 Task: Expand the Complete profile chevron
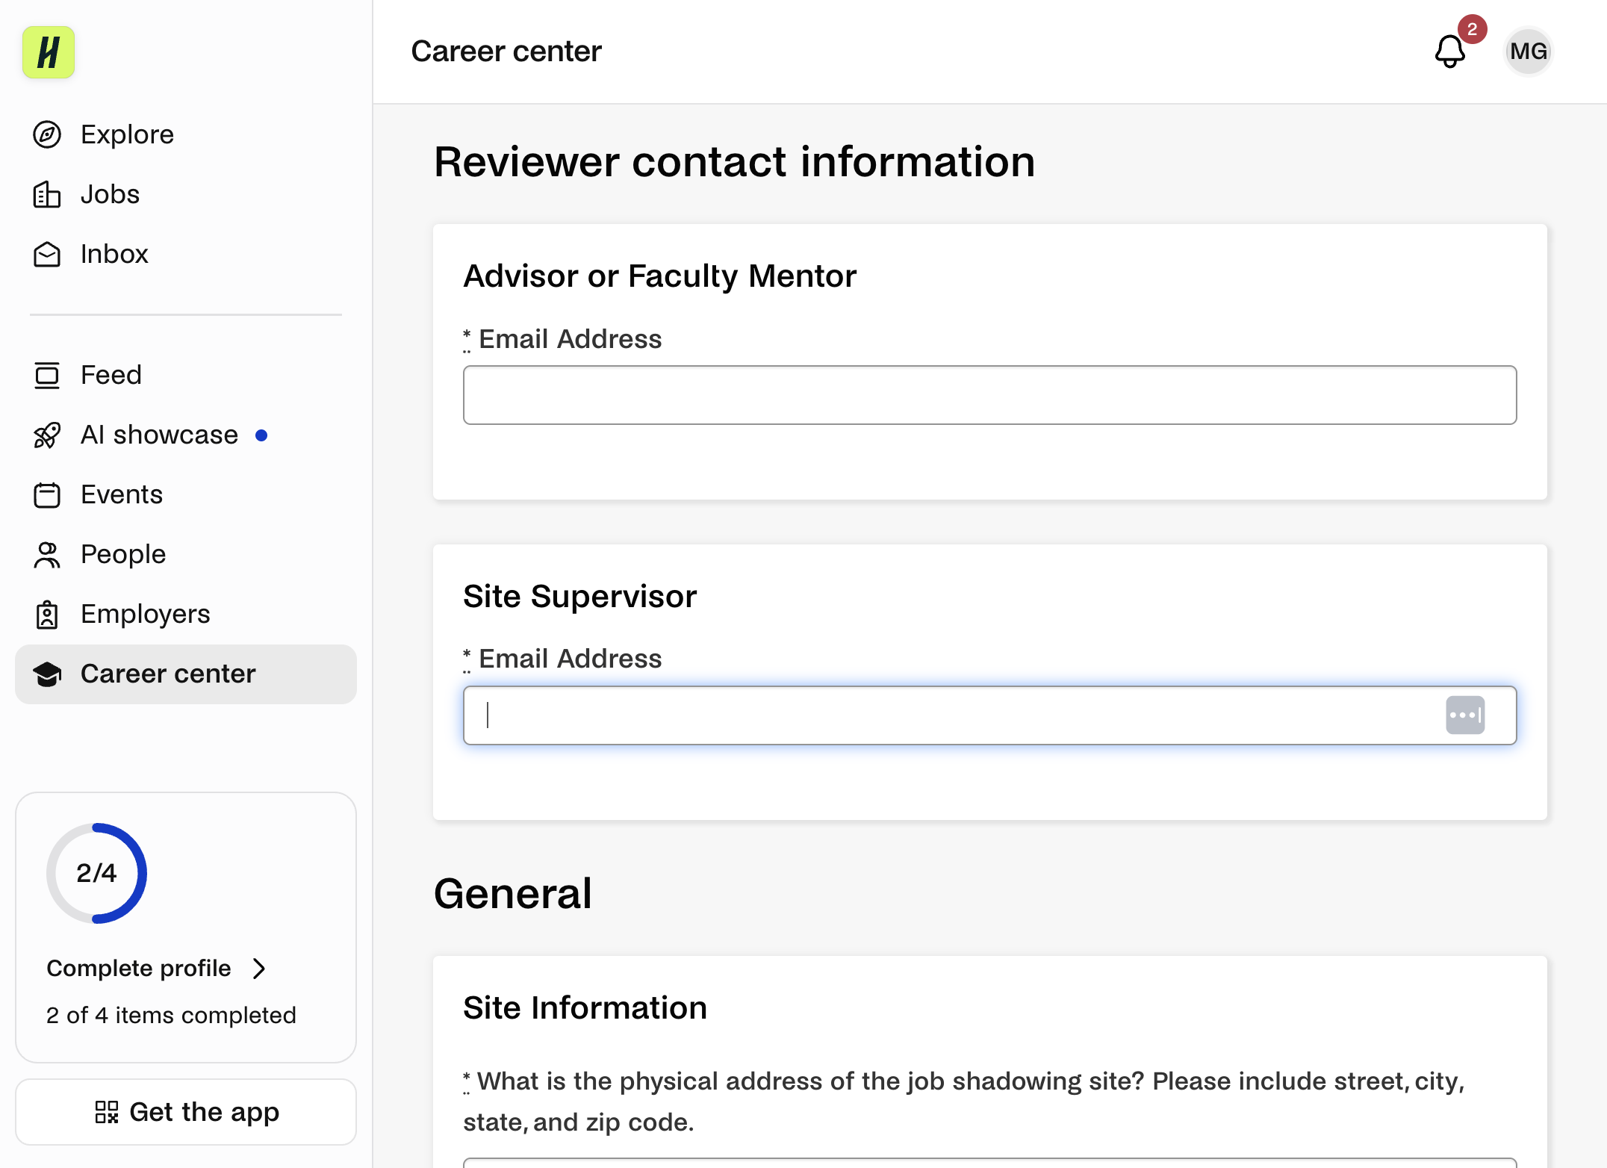(x=259, y=969)
